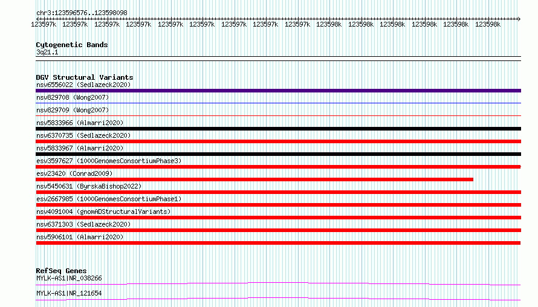Select the red esv3597627 variant bar
538x307 pixels.
point(278,167)
